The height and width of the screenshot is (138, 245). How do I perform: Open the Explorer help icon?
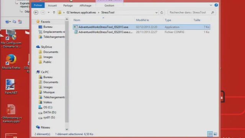[x=216, y=5]
